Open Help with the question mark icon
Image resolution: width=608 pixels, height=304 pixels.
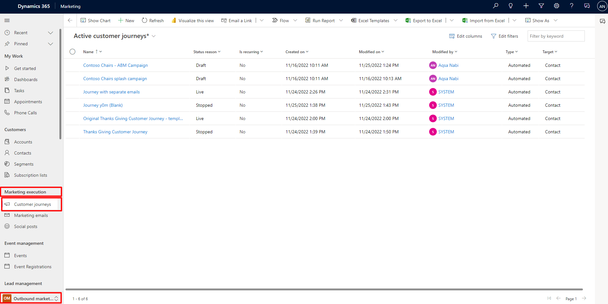tap(571, 6)
